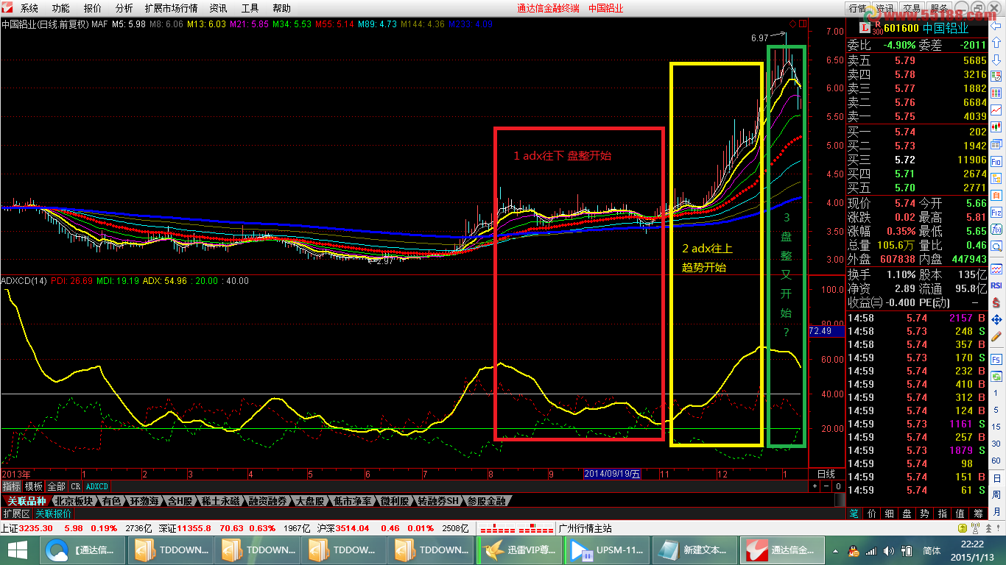1006x565 pixels.
Task: Open the 扩展市场行情 menu
Action: pyautogui.click(x=172, y=8)
